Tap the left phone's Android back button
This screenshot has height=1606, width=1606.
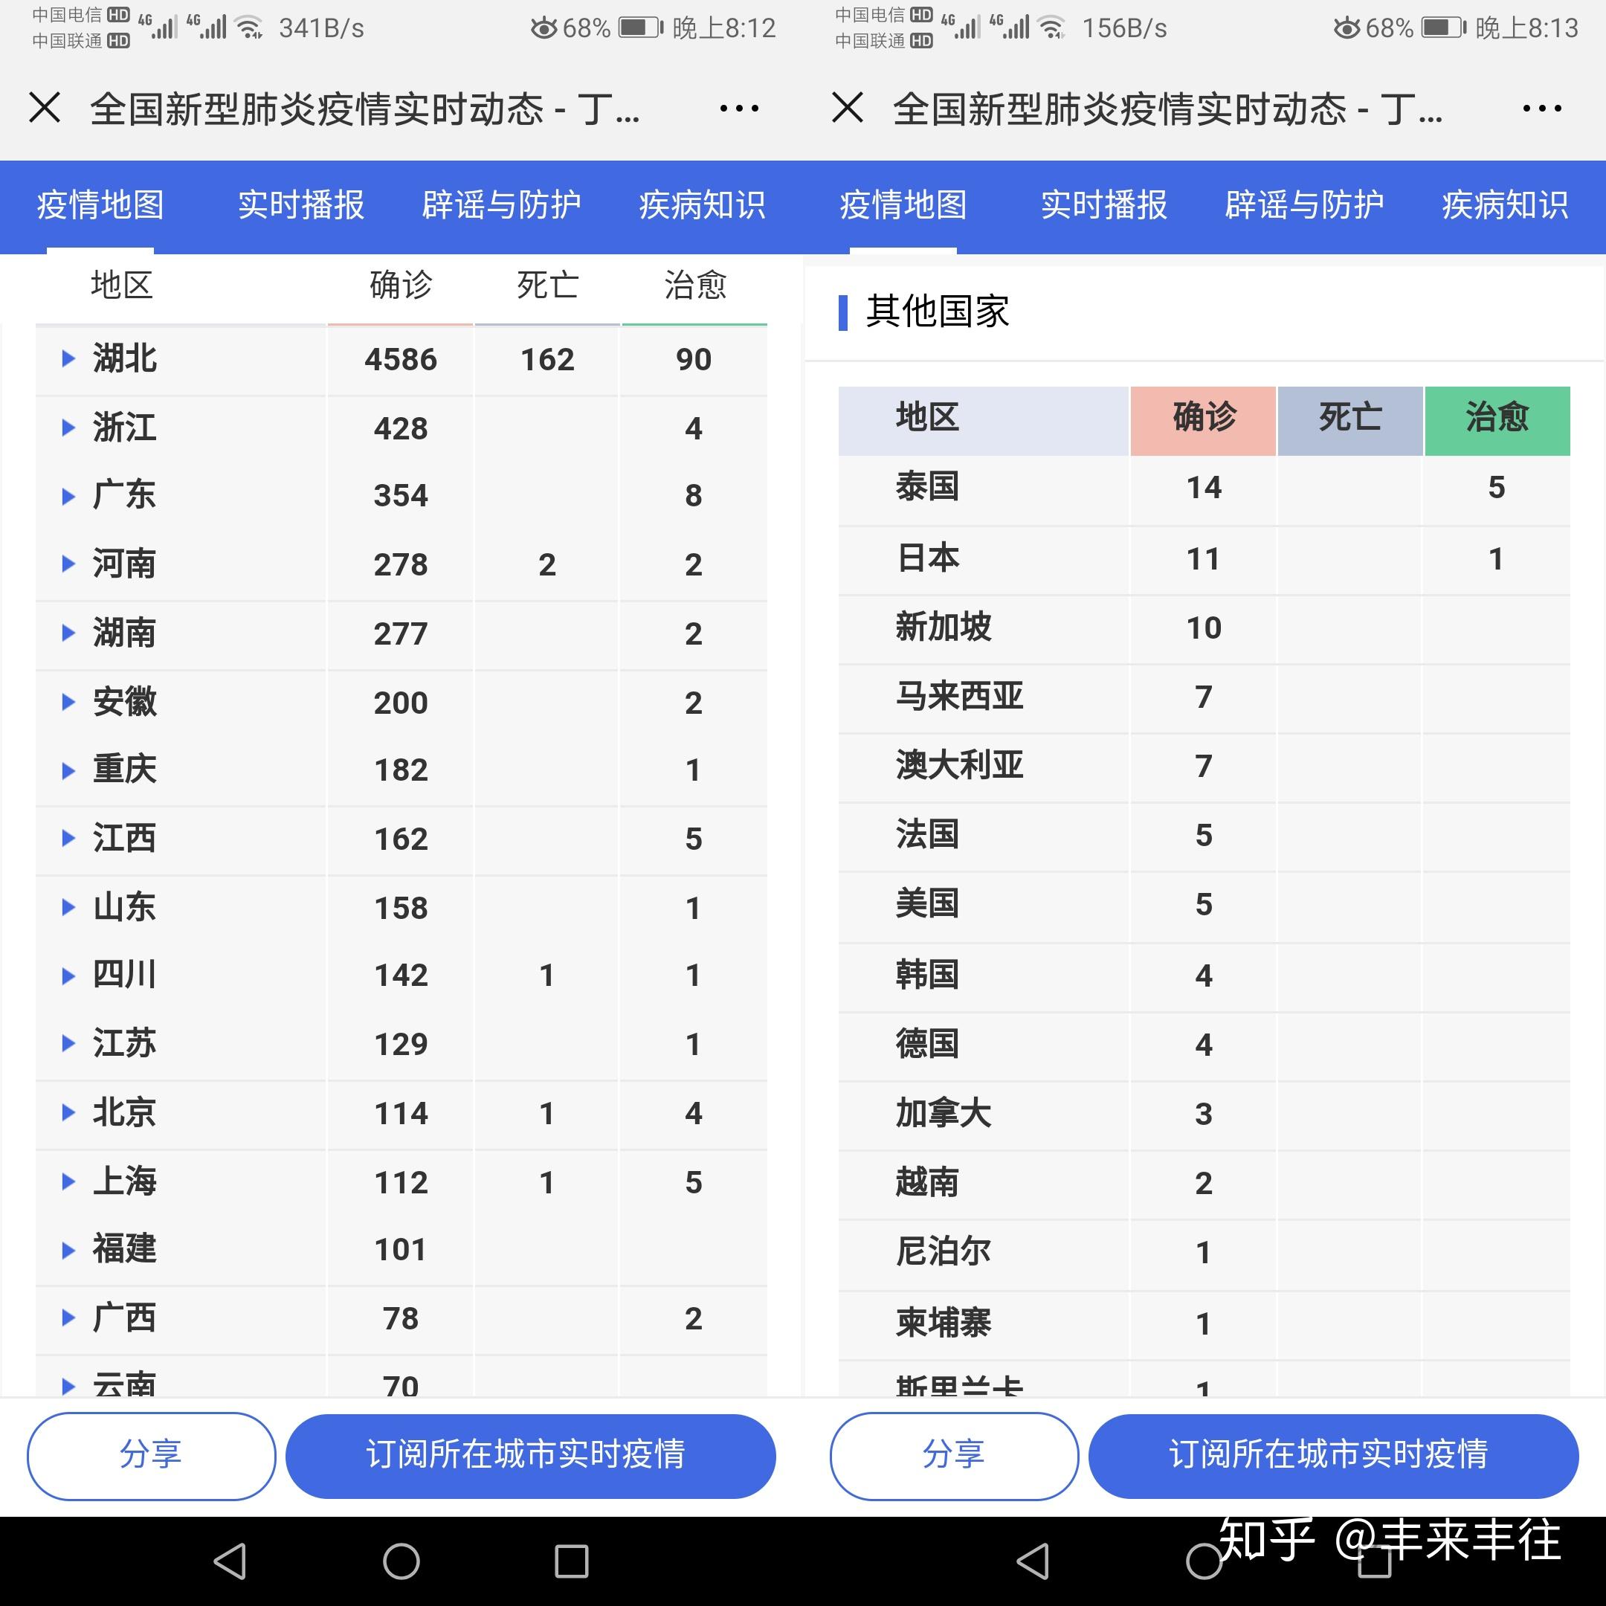(x=230, y=1561)
